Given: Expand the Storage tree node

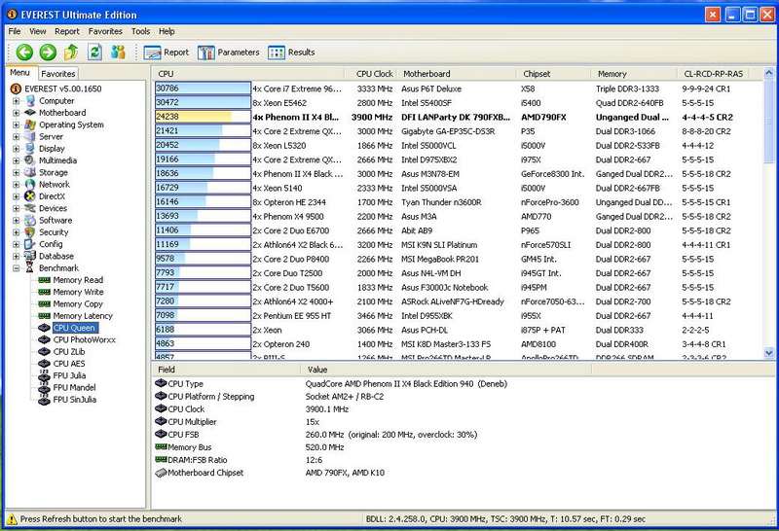Looking at the screenshot, I should 17,172.
